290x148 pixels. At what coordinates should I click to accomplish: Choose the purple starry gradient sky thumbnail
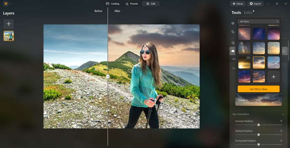pos(273,34)
